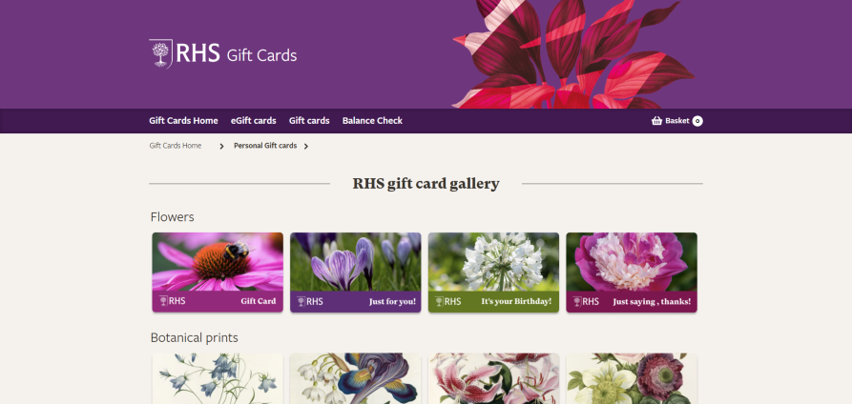The width and height of the screenshot is (852, 404).
Task: Choose the 'Just for you!' crocus card
Action: click(x=355, y=273)
